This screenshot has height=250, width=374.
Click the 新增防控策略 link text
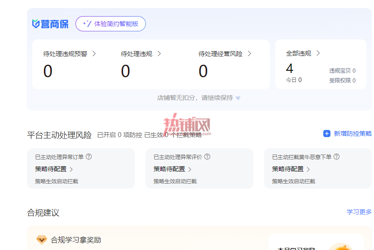click(x=352, y=134)
